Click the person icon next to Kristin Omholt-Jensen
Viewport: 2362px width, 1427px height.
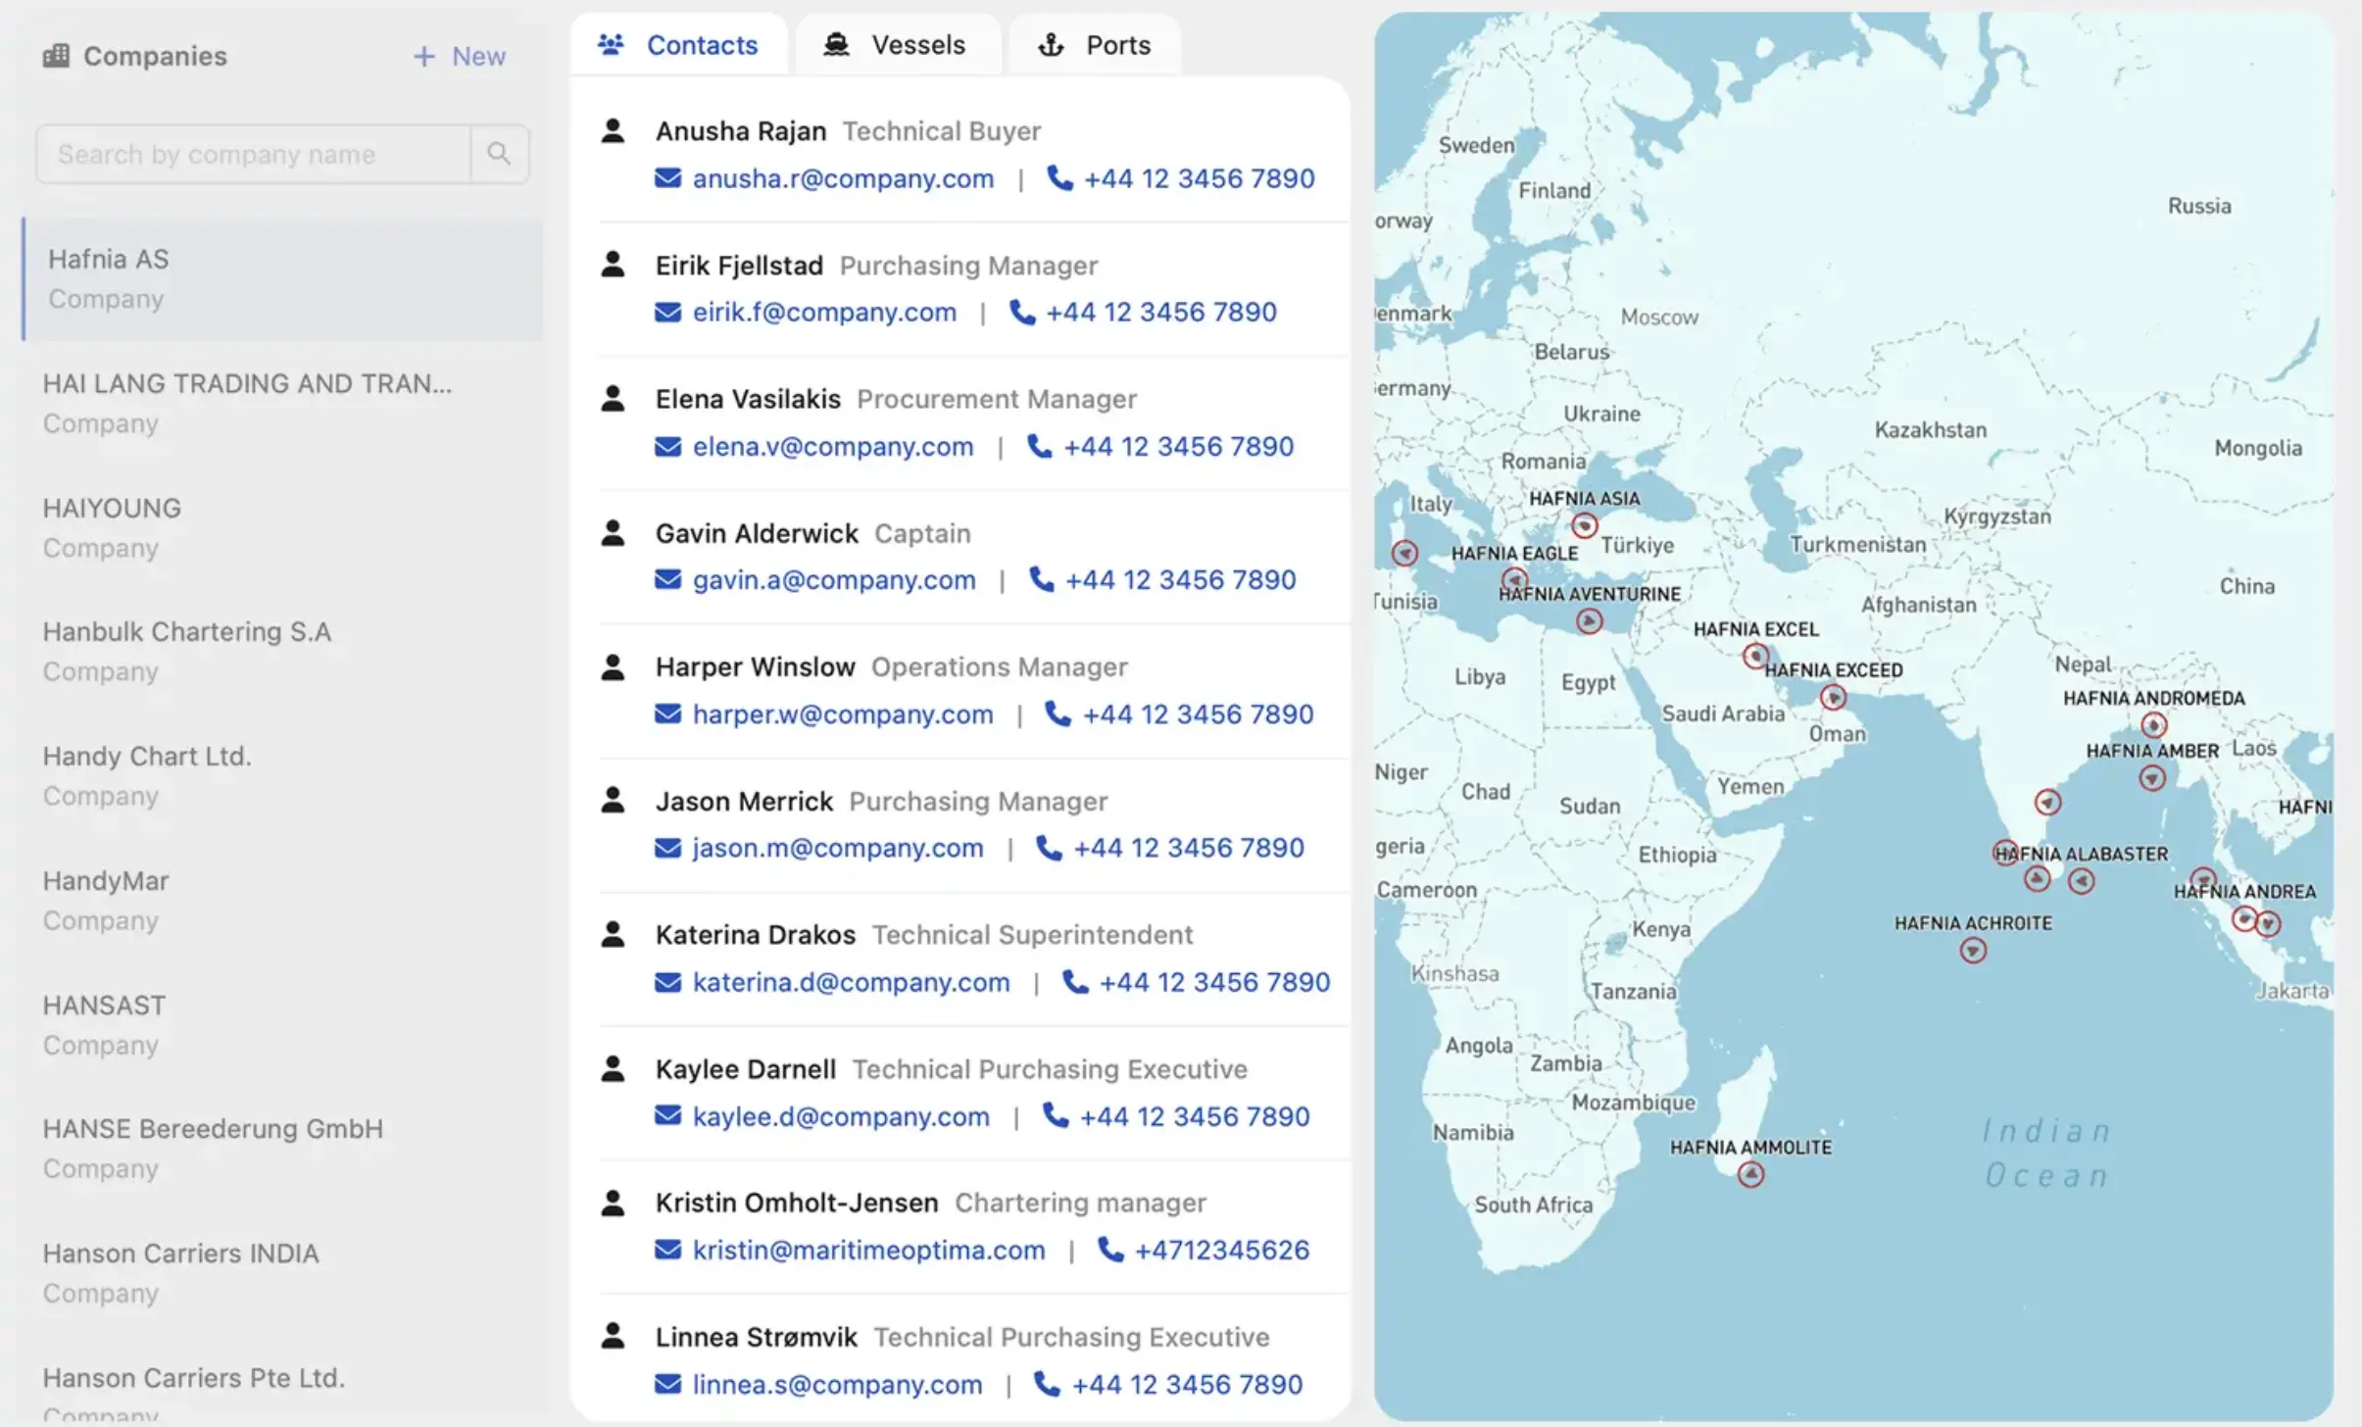pos(613,1202)
